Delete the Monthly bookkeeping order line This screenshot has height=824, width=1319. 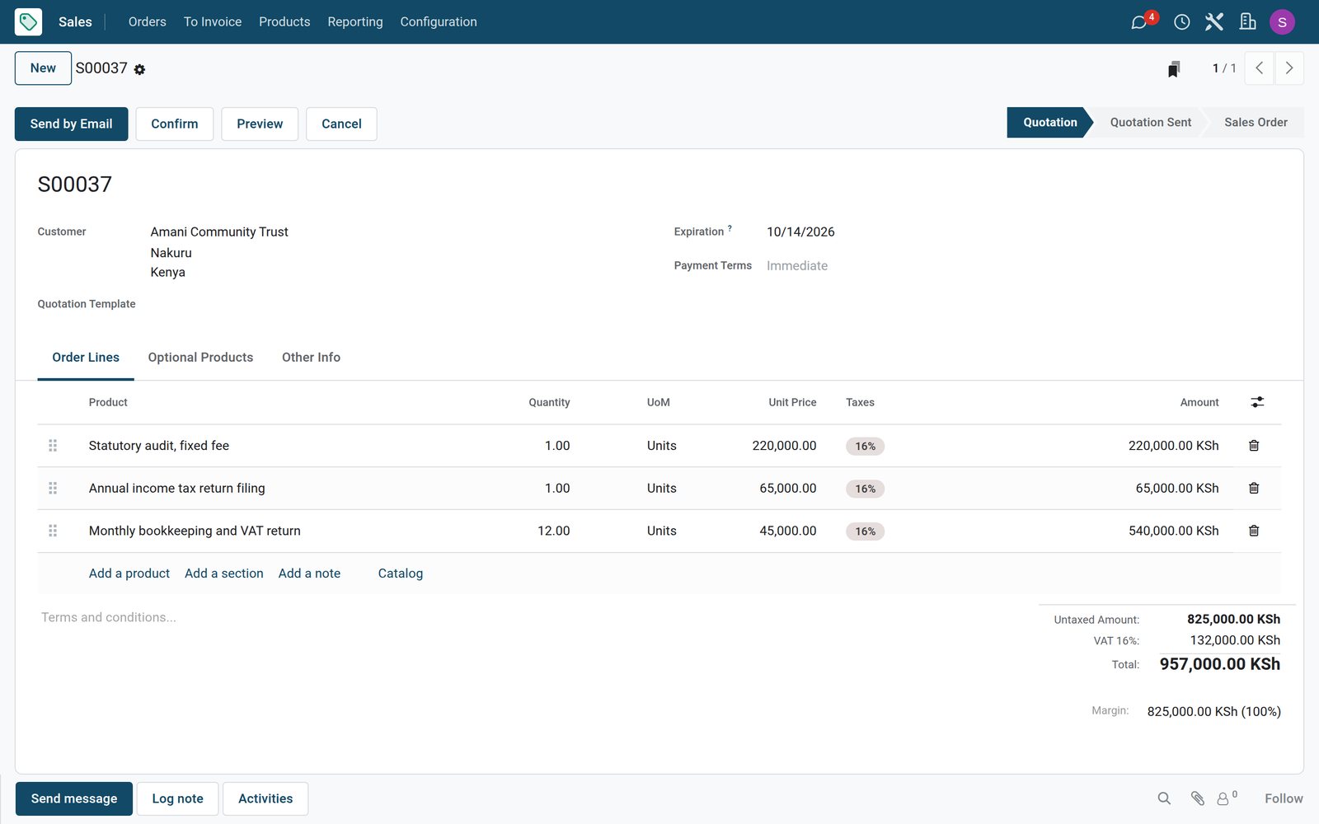(x=1253, y=531)
